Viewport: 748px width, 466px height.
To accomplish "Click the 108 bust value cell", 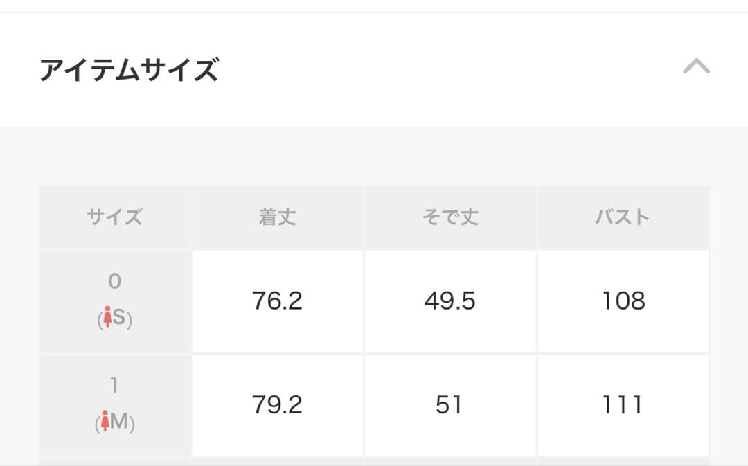I will (x=623, y=301).
